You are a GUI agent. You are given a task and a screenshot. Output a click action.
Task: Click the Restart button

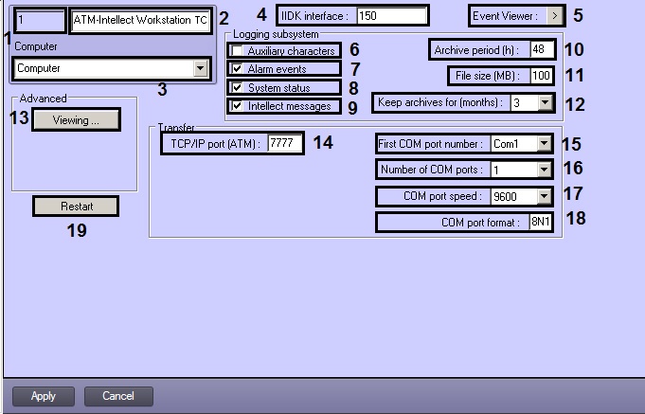tap(76, 207)
